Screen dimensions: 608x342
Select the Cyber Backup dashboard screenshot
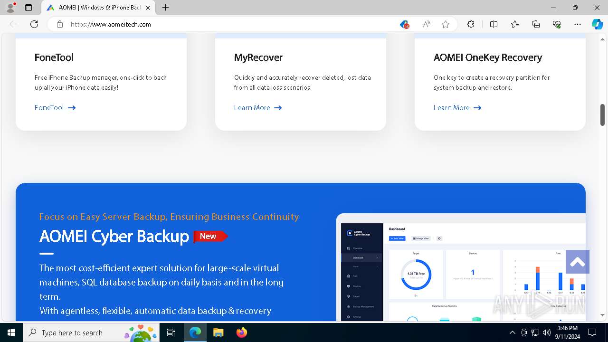tap(461, 267)
